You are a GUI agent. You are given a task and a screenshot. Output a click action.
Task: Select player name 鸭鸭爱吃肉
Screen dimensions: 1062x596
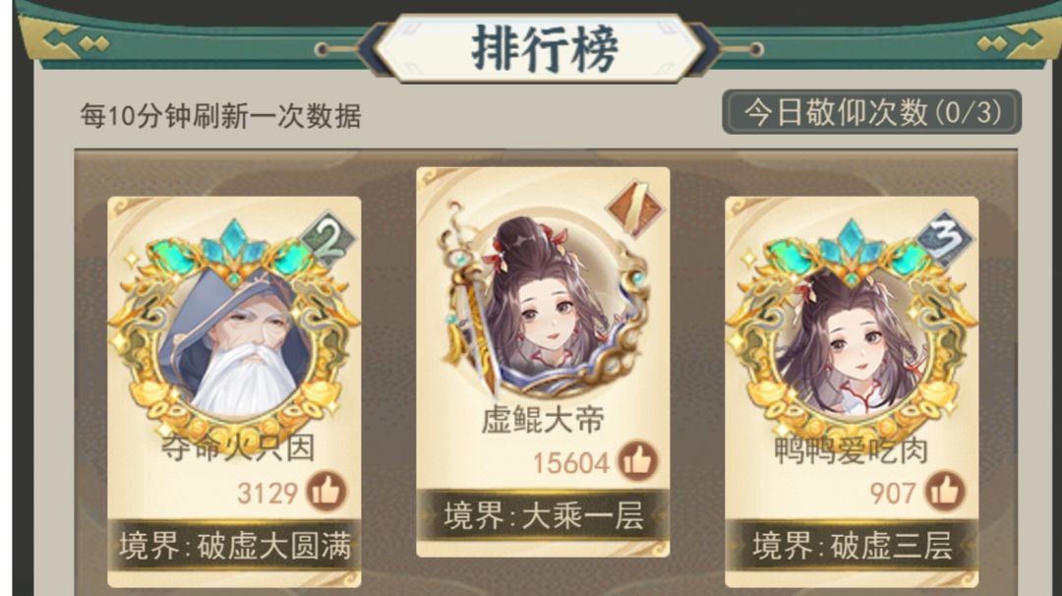point(852,449)
